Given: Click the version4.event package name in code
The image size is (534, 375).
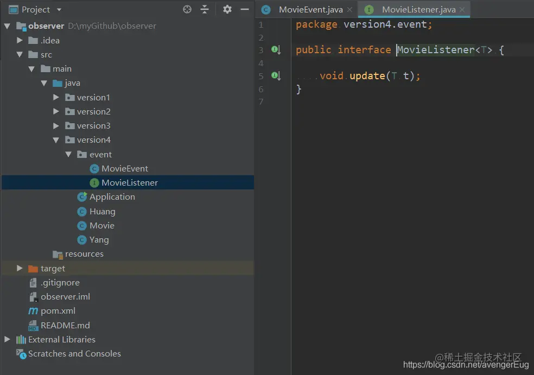Looking at the screenshot, I should (385, 24).
